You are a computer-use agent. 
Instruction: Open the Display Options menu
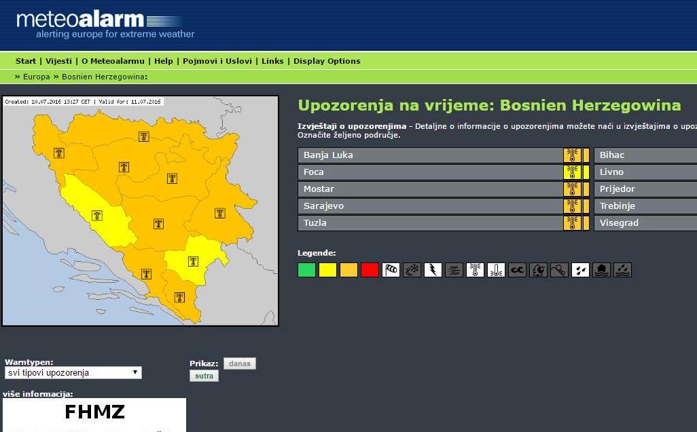(x=327, y=61)
